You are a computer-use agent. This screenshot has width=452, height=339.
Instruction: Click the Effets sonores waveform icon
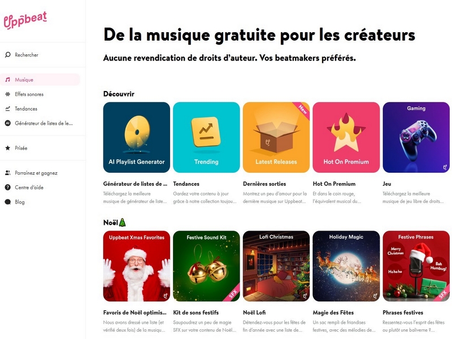coord(8,94)
